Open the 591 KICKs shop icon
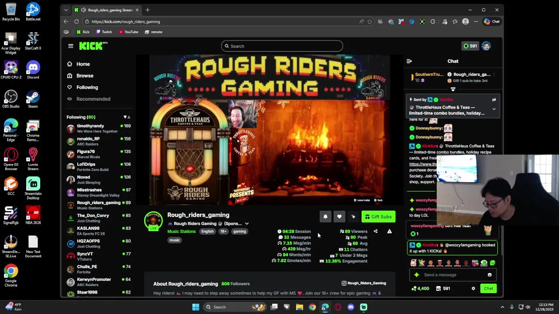Screen dimensions: 559x314 click(x=443, y=288)
